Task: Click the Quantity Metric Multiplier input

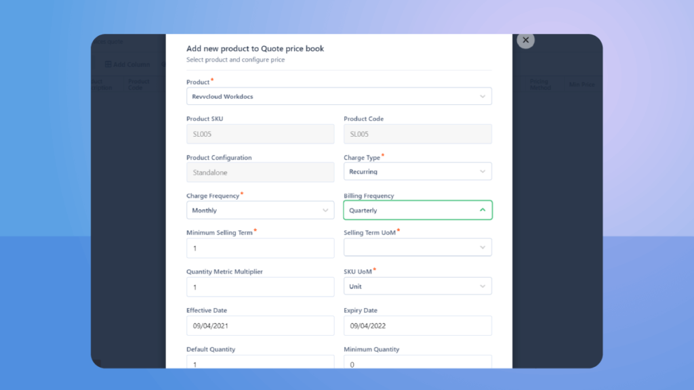Action: coord(260,287)
